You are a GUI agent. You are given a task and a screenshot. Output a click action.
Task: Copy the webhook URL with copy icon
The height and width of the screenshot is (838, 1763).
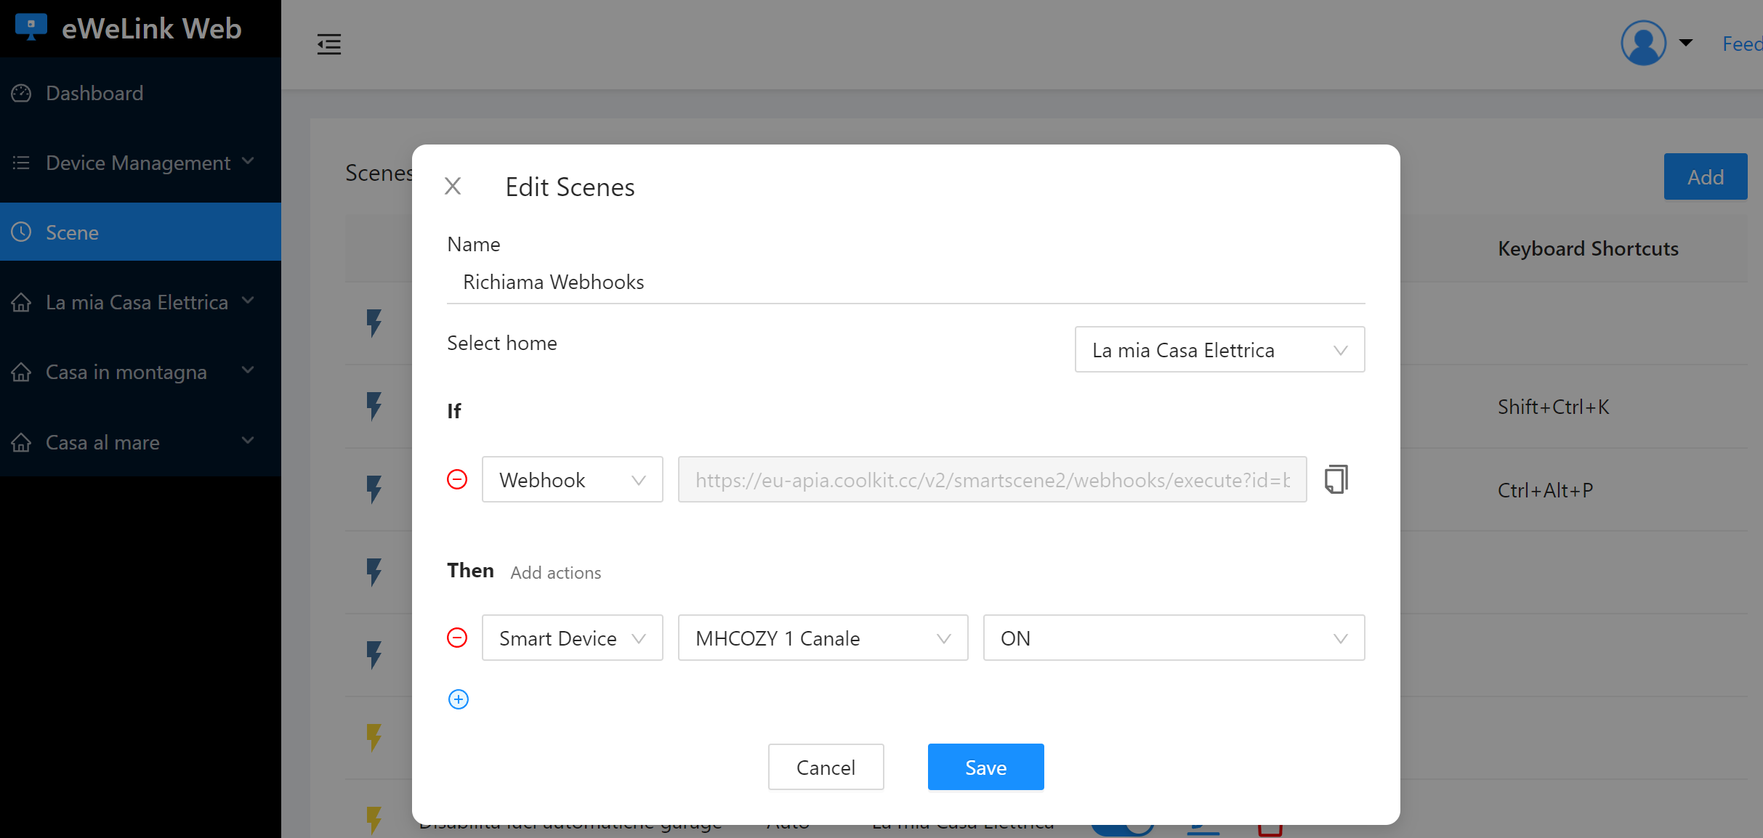[x=1336, y=479]
